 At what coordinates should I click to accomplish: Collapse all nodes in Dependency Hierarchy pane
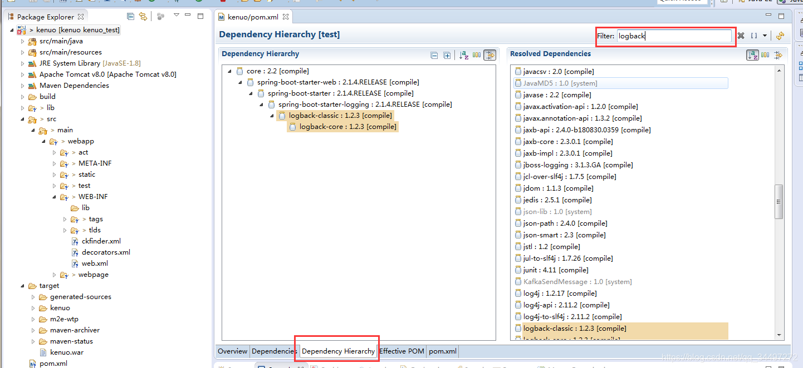pos(434,55)
